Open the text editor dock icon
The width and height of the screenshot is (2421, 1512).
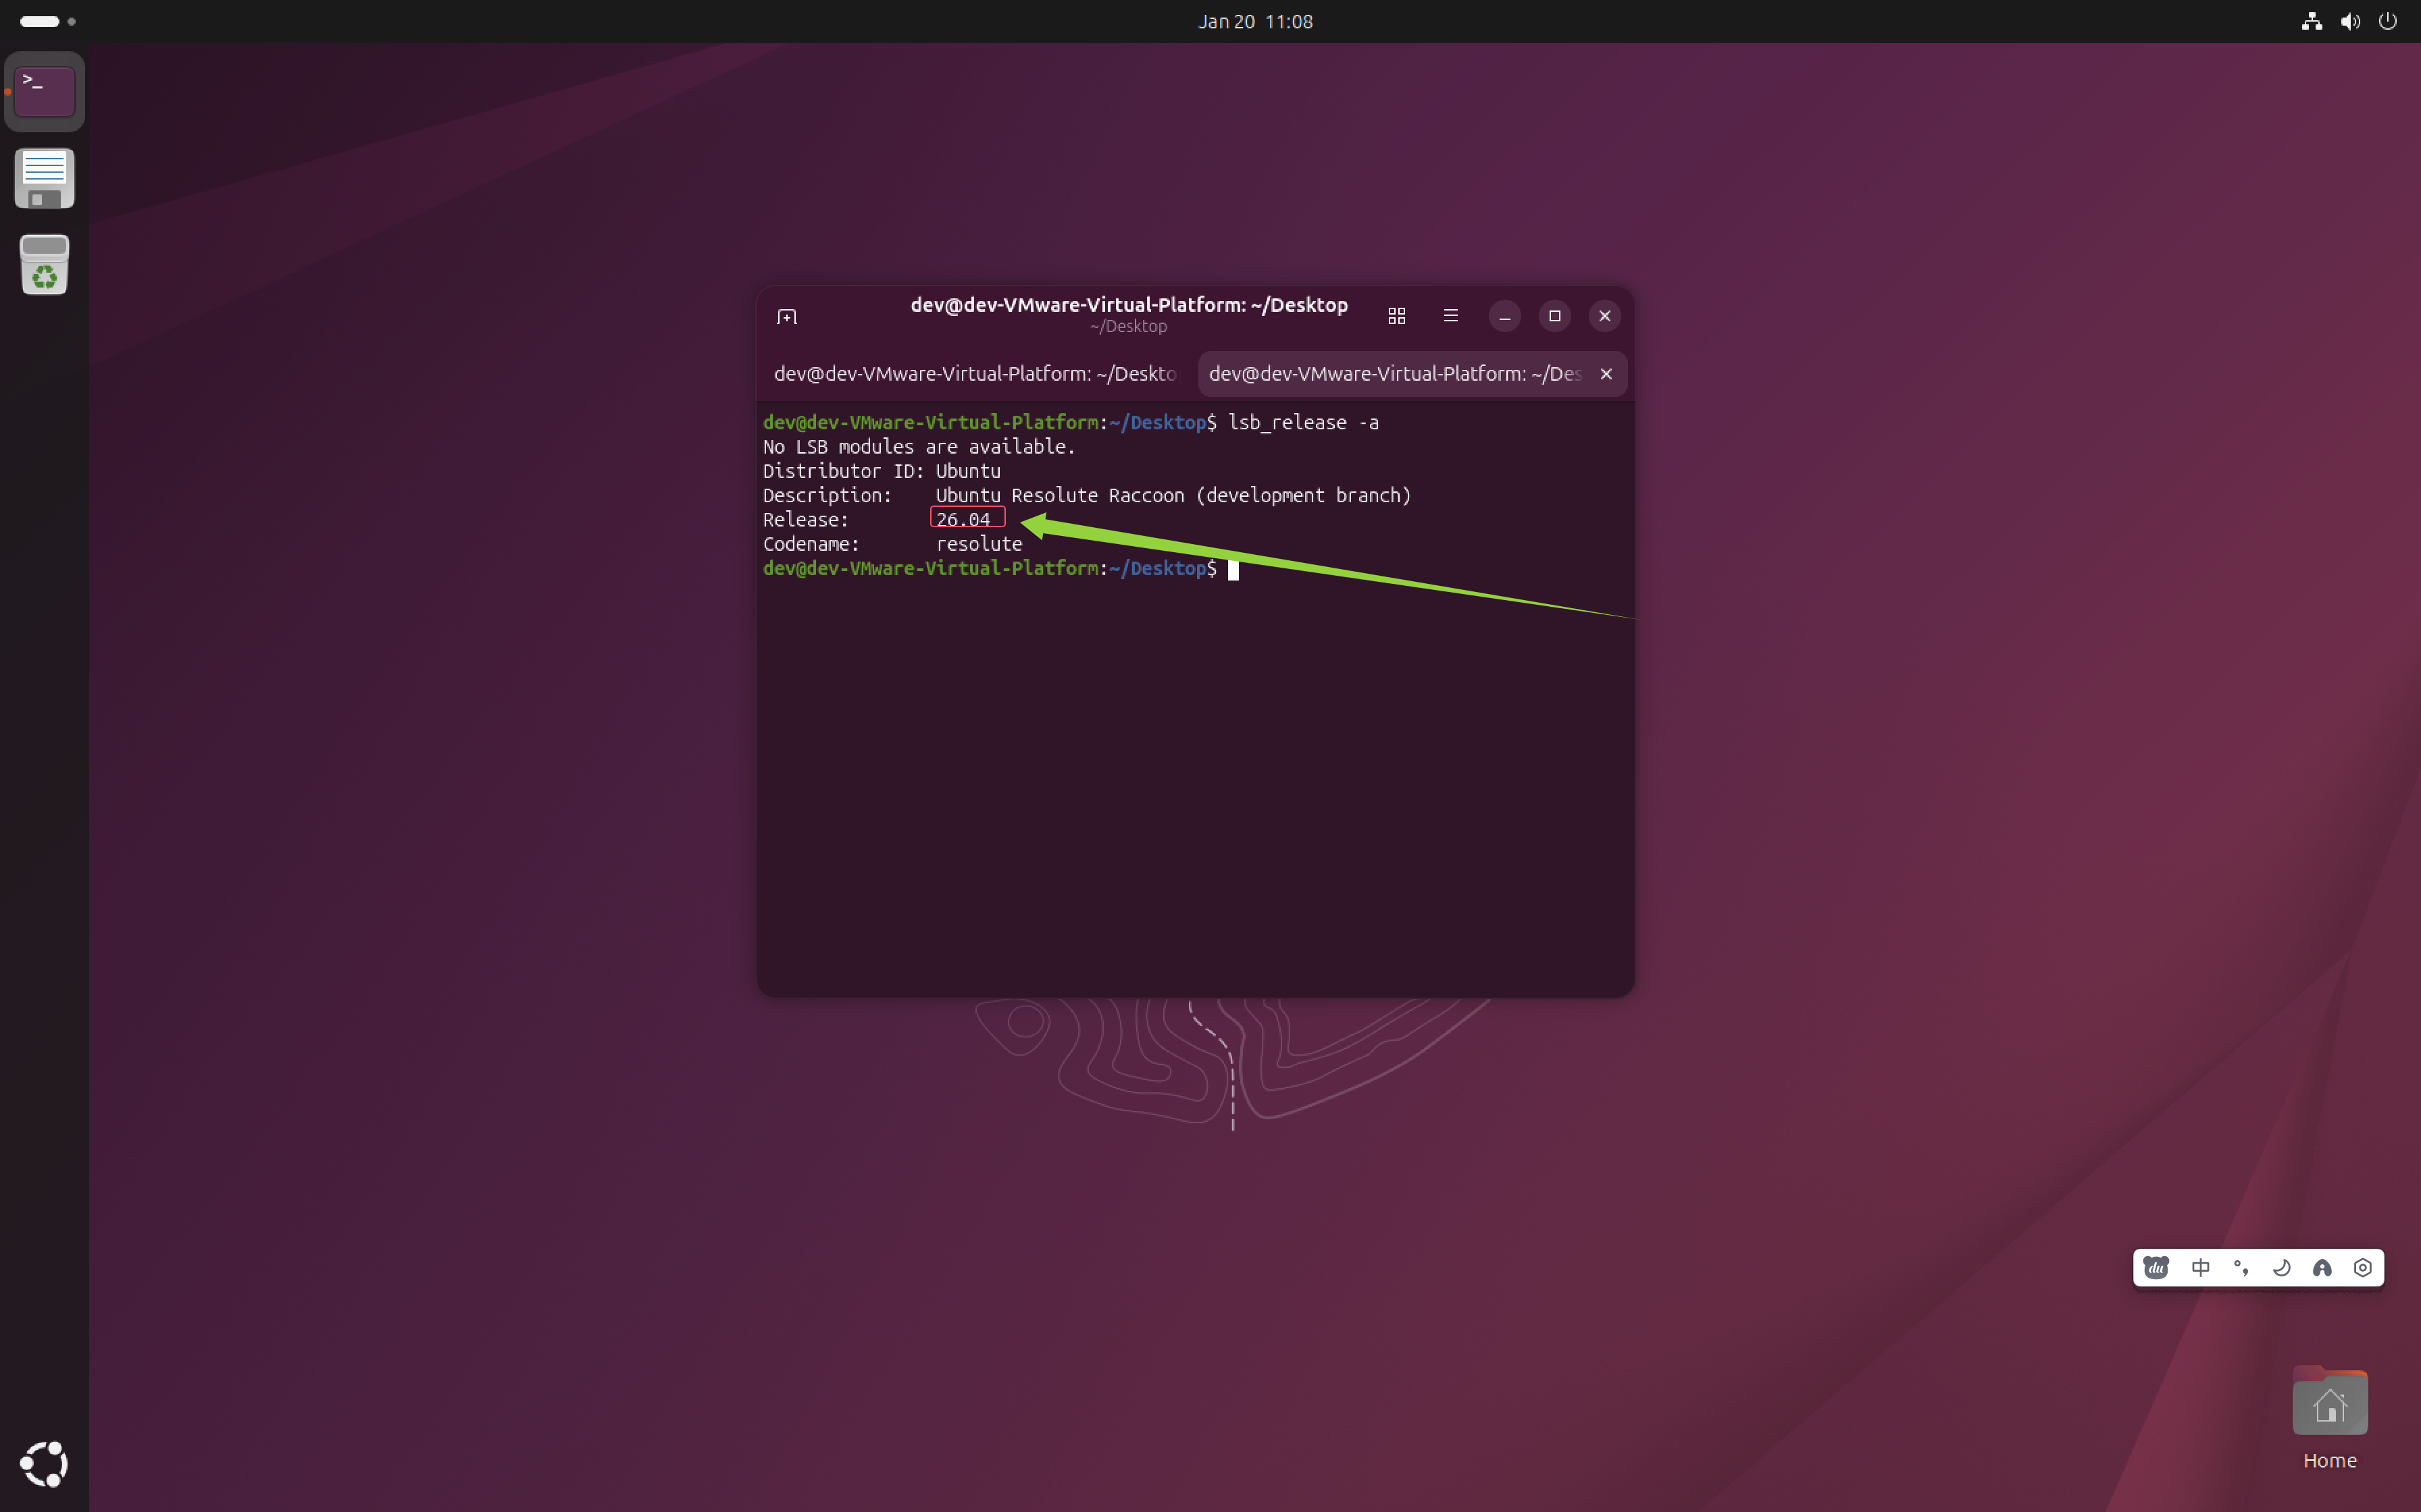point(44,179)
